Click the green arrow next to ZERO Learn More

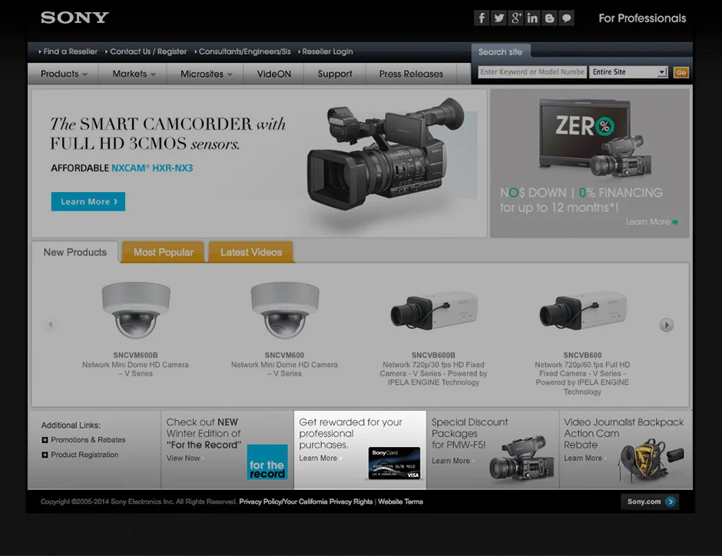coord(675,222)
